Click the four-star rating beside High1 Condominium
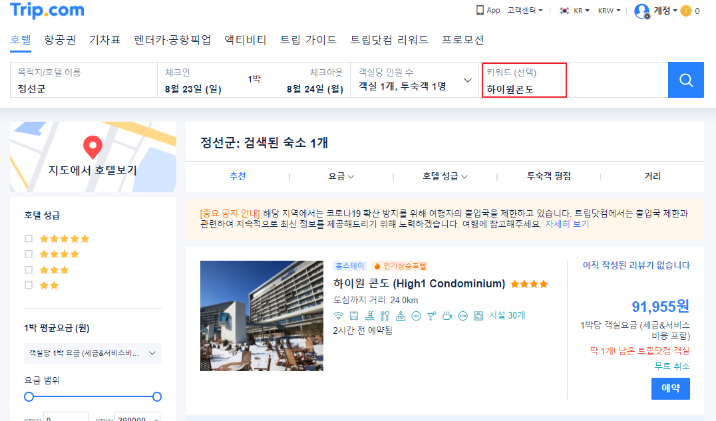Screen dimensions: 716x421 tap(529, 284)
